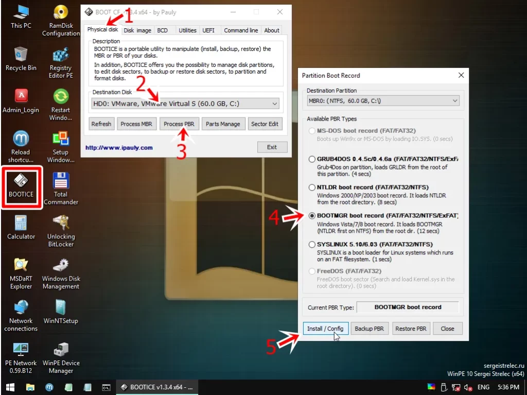The image size is (527, 395).
Task: Click the Backup PBR button
Action: pos(370,329)
